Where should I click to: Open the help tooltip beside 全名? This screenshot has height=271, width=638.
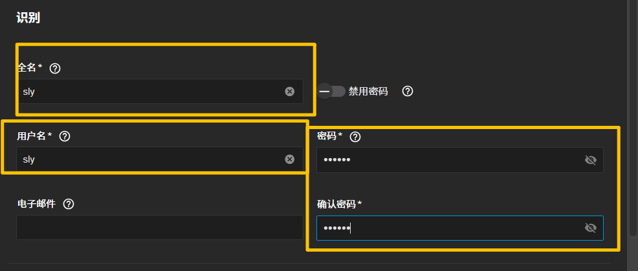pyautogui.click(x=55, y=68)
